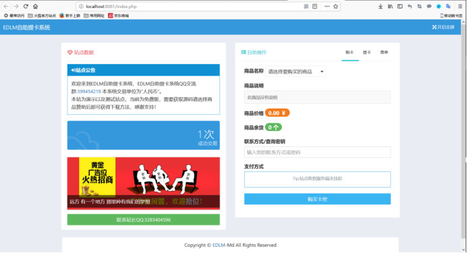Open the chat bubble toolbar icon

click(429, 6)
